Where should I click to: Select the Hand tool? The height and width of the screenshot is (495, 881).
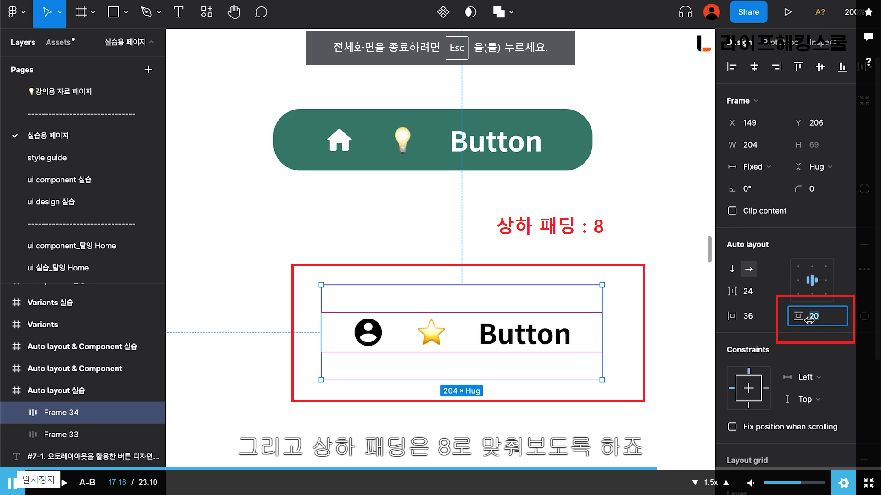(x=234, y=12)
